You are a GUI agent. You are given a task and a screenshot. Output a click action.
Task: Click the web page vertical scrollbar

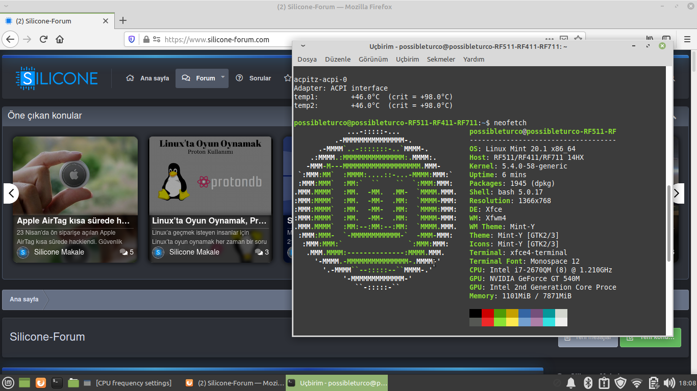693,61
